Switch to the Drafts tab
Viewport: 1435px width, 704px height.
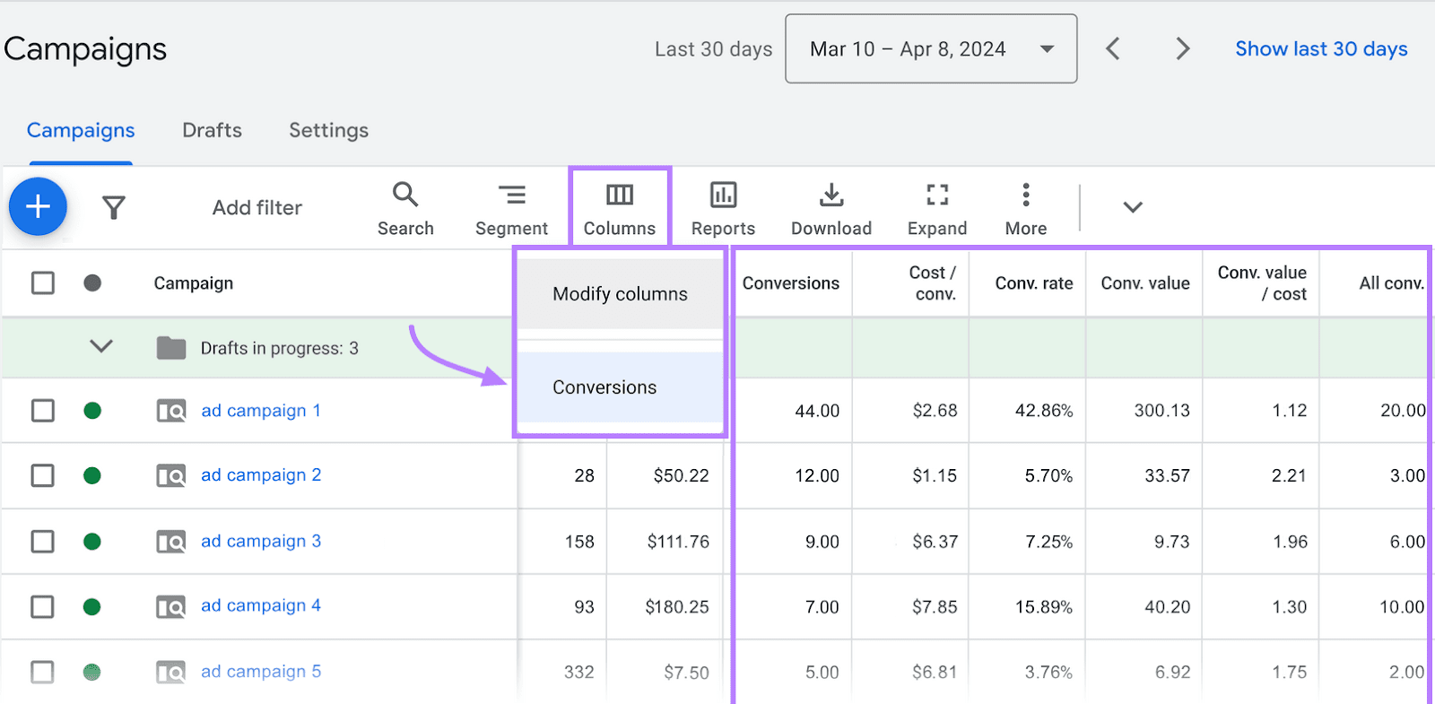click(212, 131)
